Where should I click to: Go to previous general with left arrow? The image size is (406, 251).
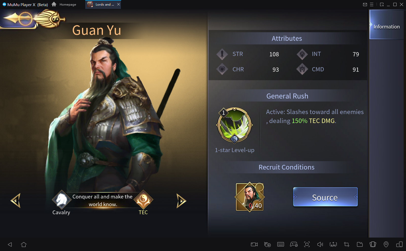coord(16,201)
